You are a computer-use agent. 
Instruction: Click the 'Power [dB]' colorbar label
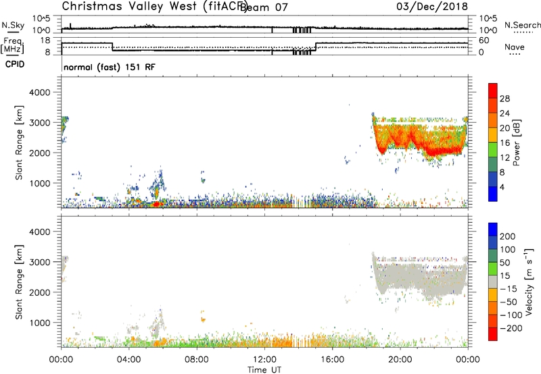[x=516, y=142]
